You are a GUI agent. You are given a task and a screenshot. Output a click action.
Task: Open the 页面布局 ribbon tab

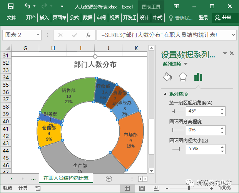[x=59, y=18]
